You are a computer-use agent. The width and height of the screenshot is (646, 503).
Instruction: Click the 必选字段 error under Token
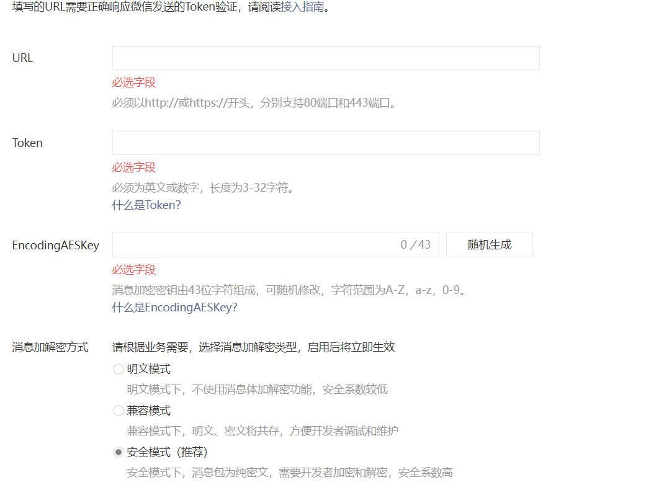pos(134,167)
